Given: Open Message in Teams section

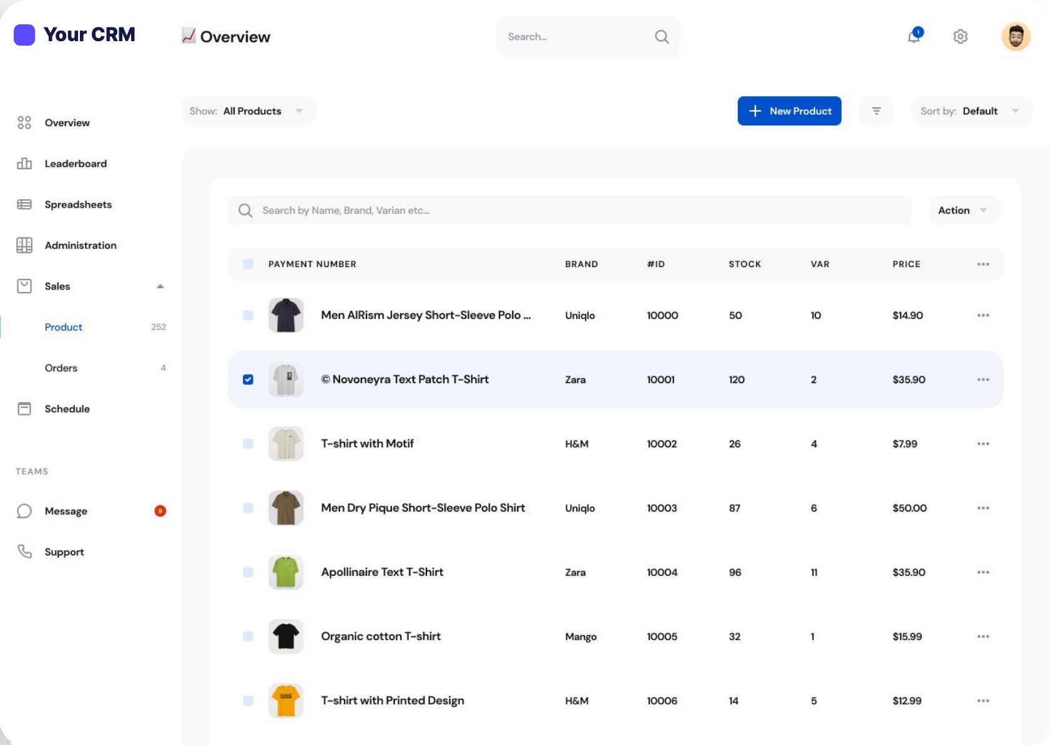Looking at the screenshot, I should point(66,511).
